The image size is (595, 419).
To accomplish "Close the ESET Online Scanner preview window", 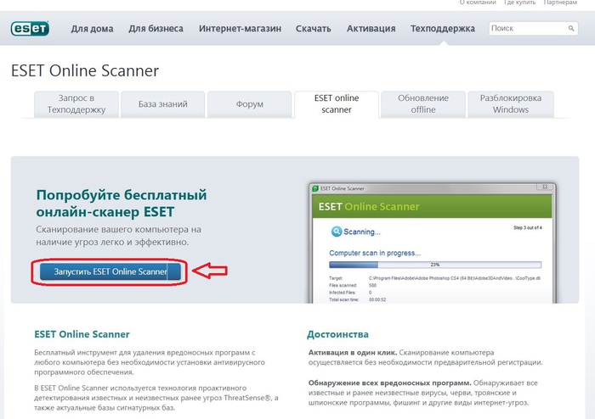I will click(545, 187).
